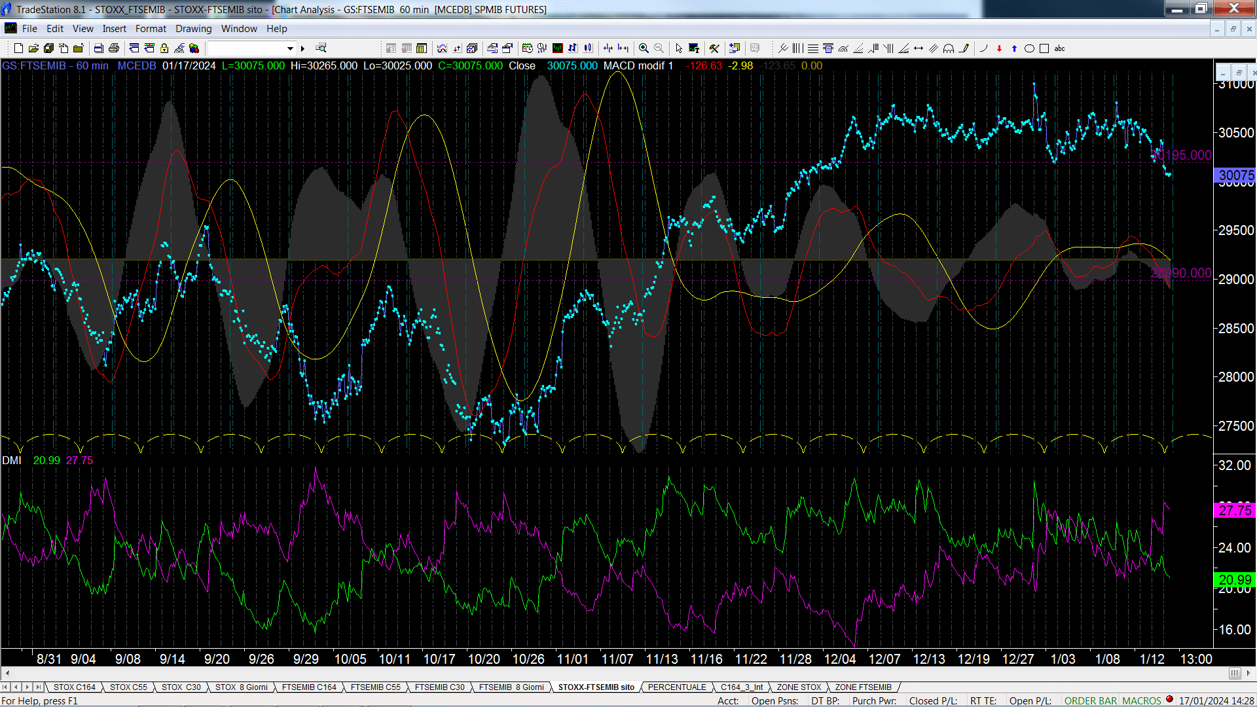Open the File menu
1257x707 pixels.
click(29, 29)
